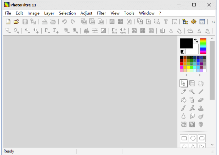Click the tool panel scroll-down arrow
The width and height of the screenshot is (219, 155).
212,145
